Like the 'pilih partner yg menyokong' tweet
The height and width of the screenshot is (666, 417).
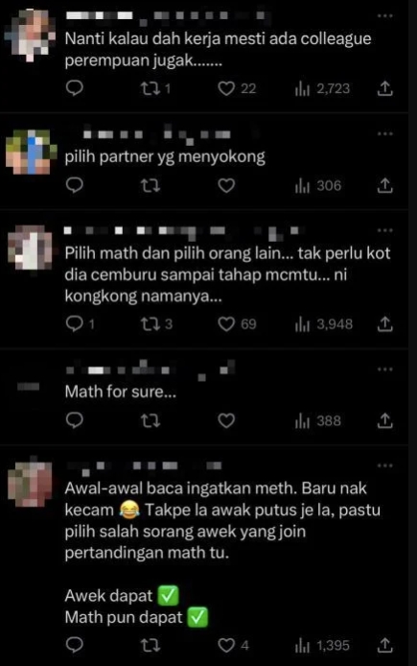(x=226, y=185)
